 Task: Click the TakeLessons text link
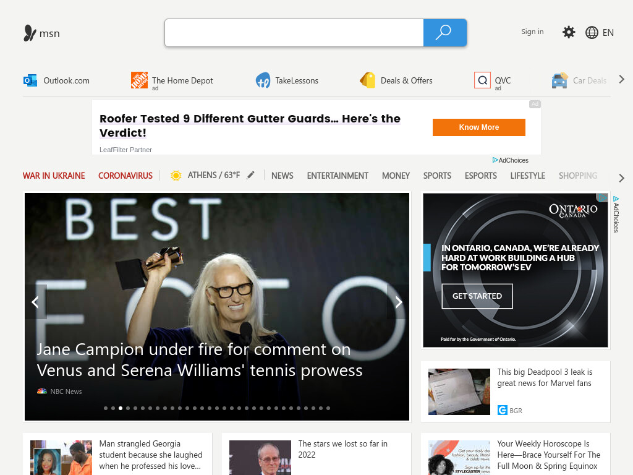click(x=297, y=80)
